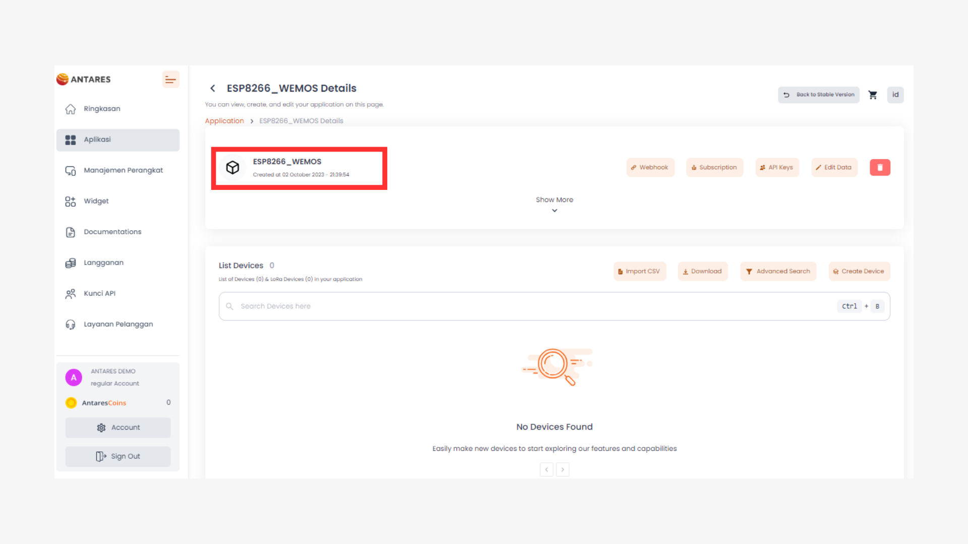Go to the previous page of devices
968x544 pixels.
(x=547, y=469)
